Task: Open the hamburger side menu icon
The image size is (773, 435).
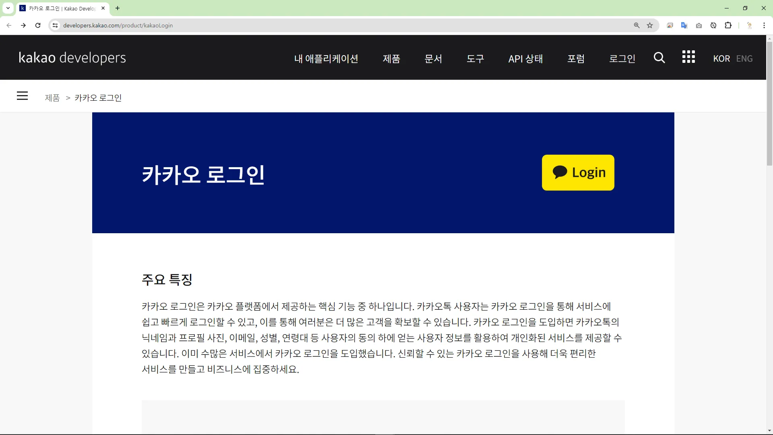Action: coord(22,96)
